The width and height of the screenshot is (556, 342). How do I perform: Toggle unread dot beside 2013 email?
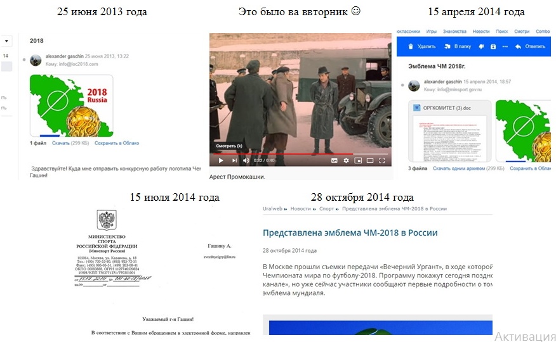pos(24,60)
